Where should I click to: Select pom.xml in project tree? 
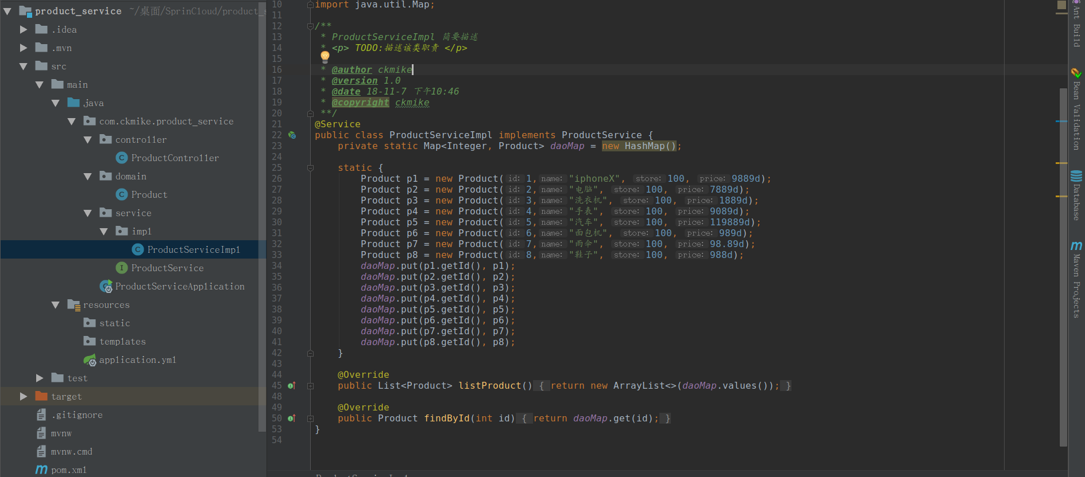(x=69, y=470)
